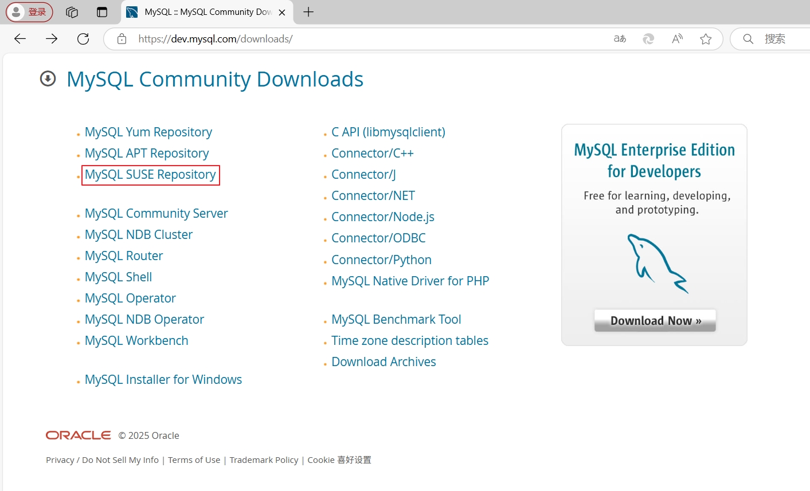Add page to favorites star

(706, 39)
